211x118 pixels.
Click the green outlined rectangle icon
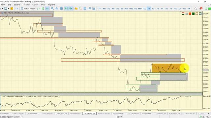(200, 14)
